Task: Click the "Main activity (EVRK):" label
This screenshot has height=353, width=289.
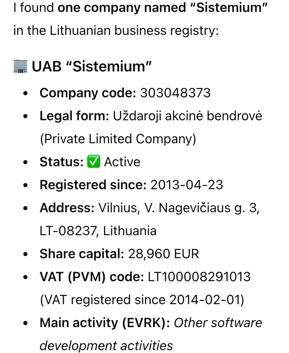Action: coord(105,323)
